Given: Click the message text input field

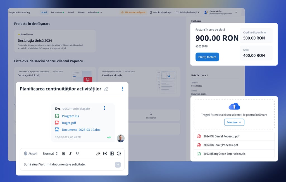Looking at the screenshot, I should pyautogui.click(x=67, y=164).
